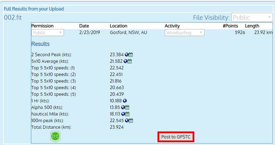
Task: Click the globe icon next to 100m peak
Action: (x=127, y=121)
